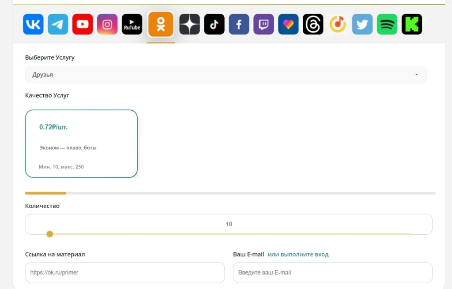Select the 0.72₽/шт. Эконом quality card
452x289 pixels.
tap(81, 143)
